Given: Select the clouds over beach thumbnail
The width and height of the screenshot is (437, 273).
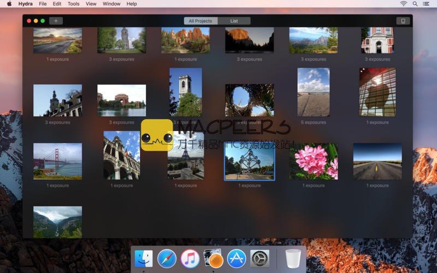Looking at the screenshot, I should (x=314, y=92).
